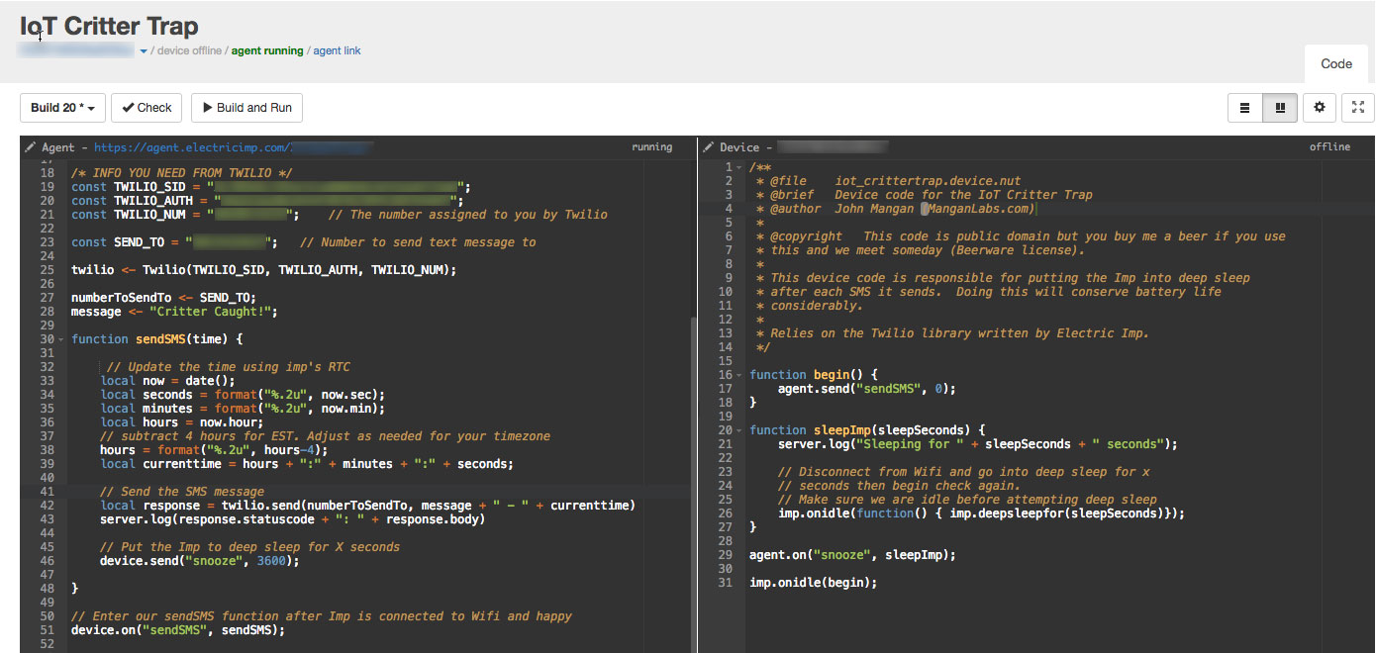Click the "local hours = now.hour;" line
This screenshot has height=653, width=1376.
(181, 422)
